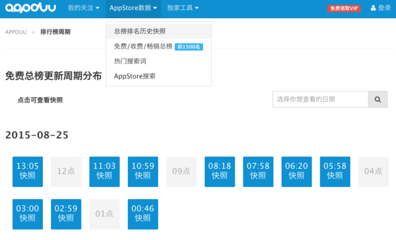This screenshot has height=240, width=396.
Task: Open the 05:58 快照 snapshot
Action: coord(335,172)
